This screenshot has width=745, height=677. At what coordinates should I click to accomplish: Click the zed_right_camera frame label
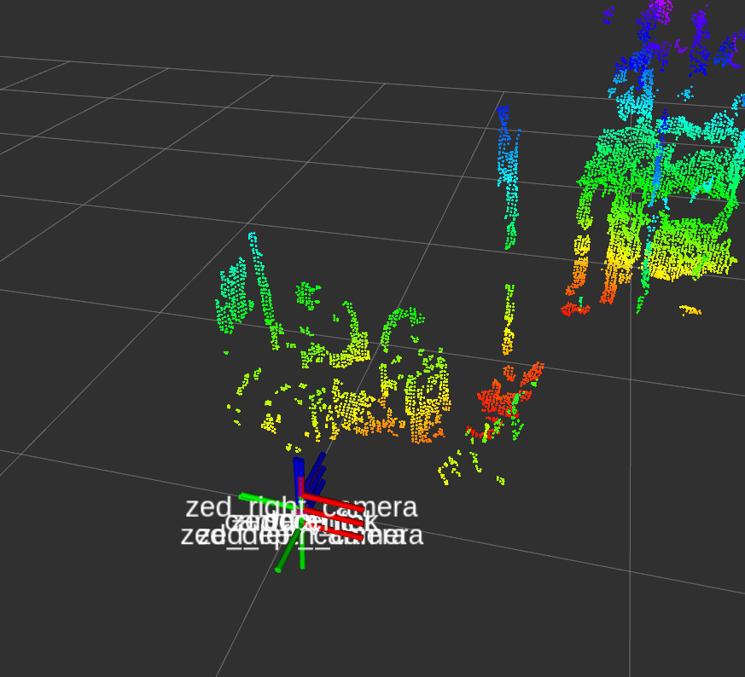(x=301, y=507)
